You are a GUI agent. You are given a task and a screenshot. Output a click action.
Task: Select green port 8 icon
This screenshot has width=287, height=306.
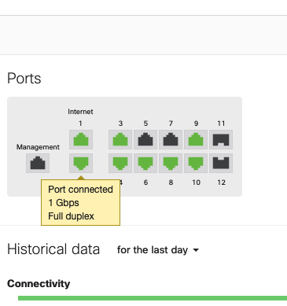(171, 163)
